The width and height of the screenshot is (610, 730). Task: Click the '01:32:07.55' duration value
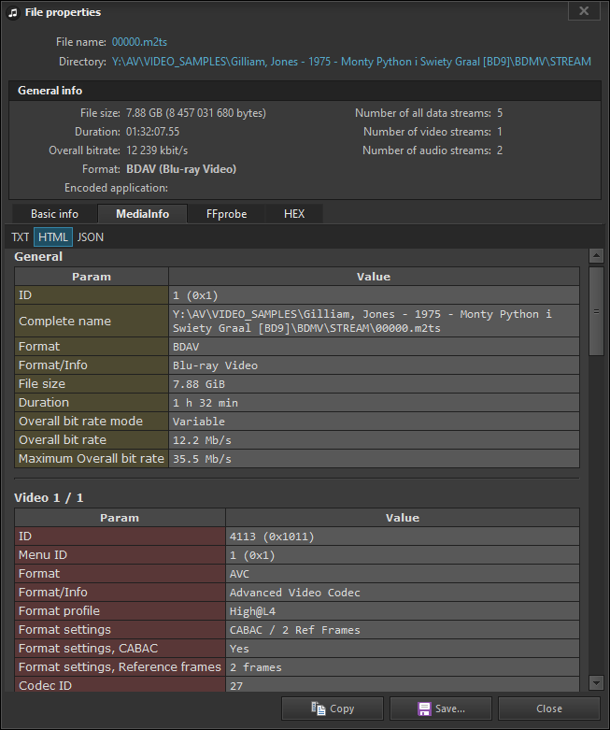152,132
